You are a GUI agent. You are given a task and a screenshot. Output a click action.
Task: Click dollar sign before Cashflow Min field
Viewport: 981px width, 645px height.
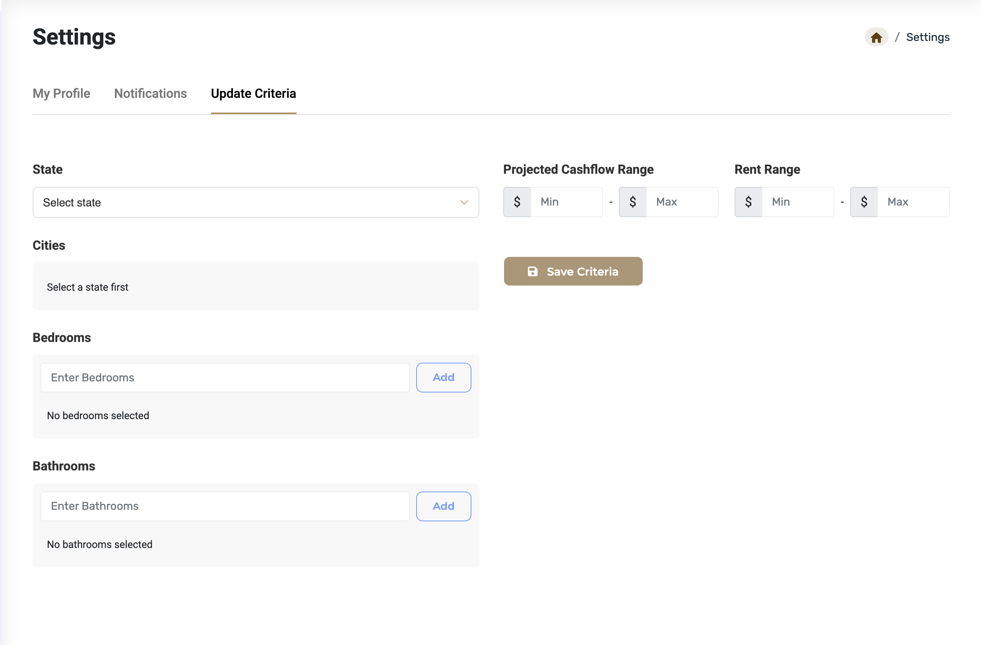[x=517, y=202]
